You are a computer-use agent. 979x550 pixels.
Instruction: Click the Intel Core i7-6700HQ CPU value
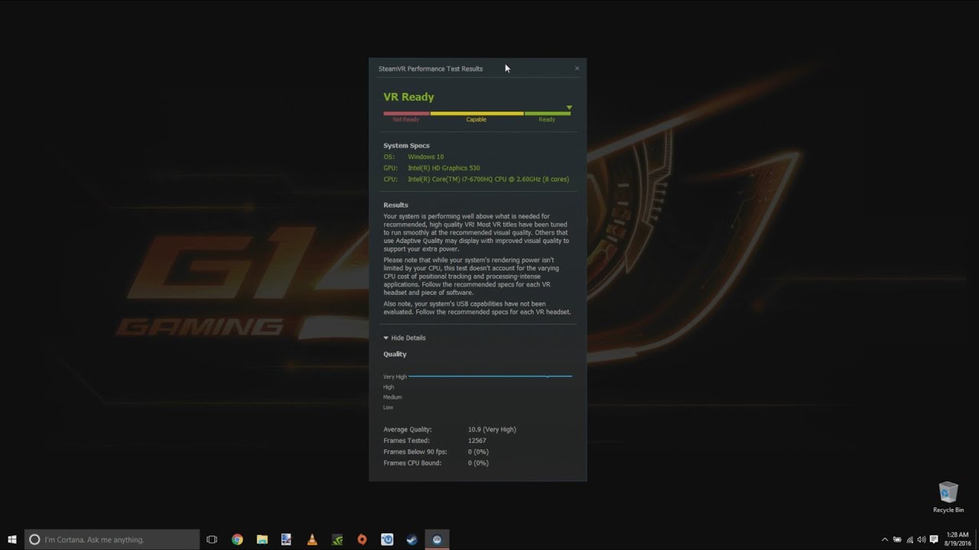click(x=488, y=180)
